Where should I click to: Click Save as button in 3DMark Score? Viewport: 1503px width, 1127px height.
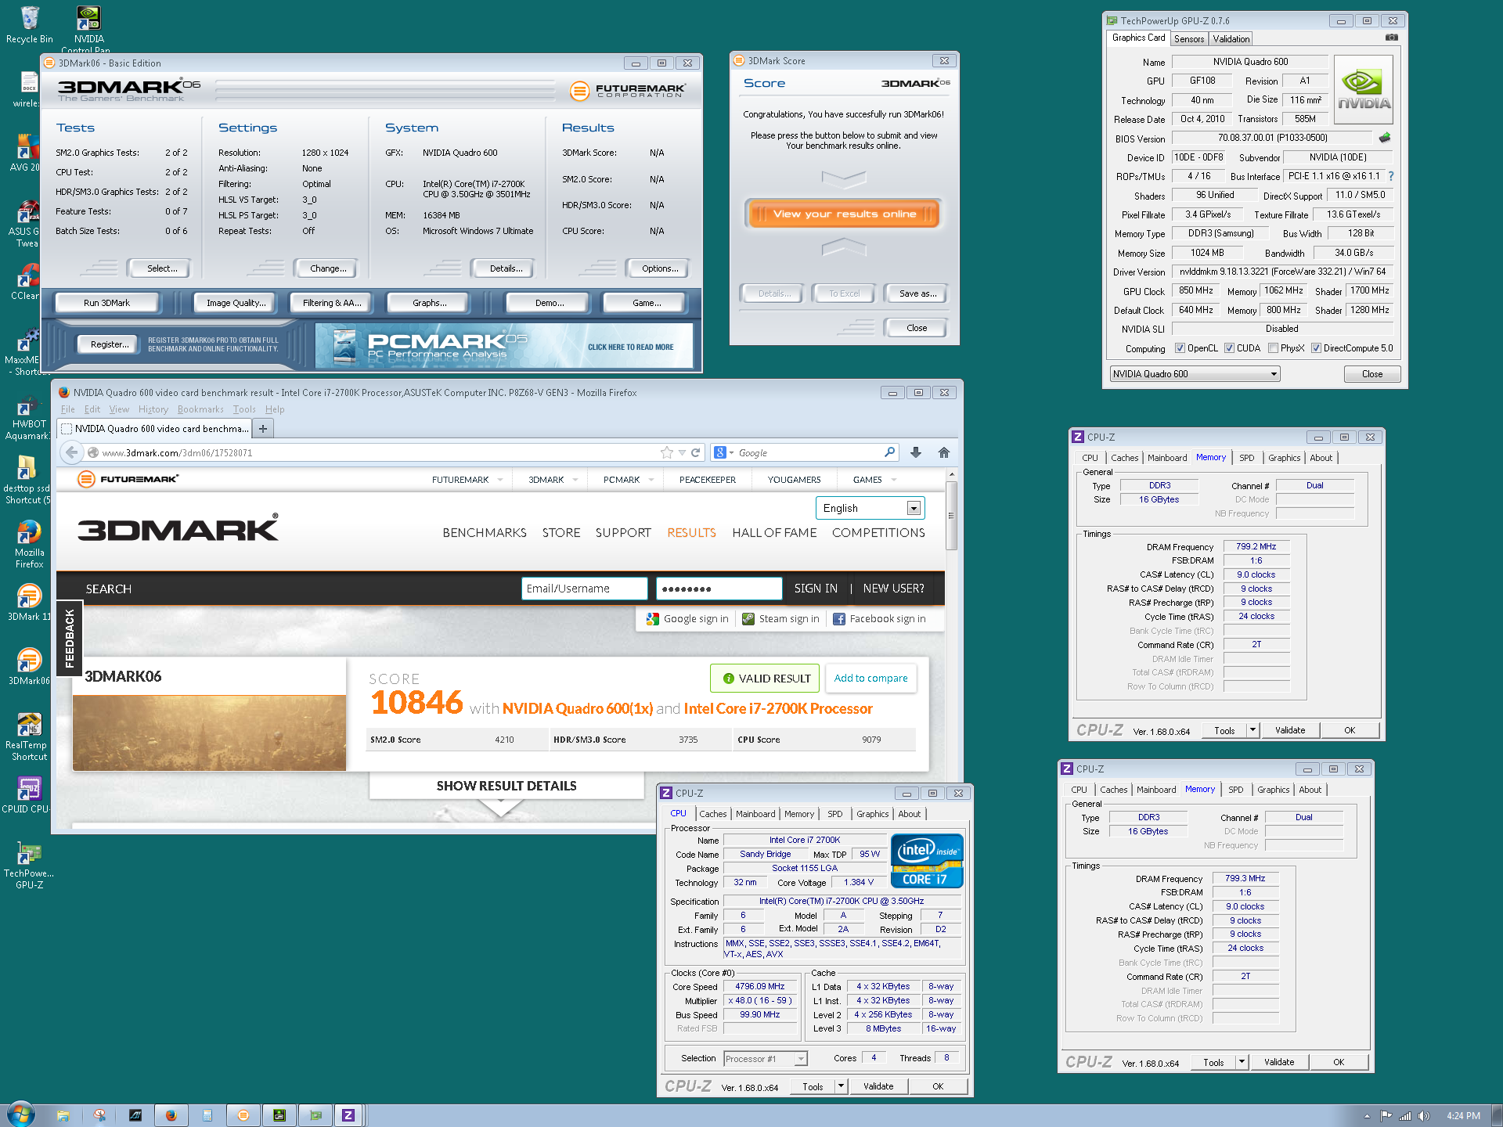pos(917,293)
